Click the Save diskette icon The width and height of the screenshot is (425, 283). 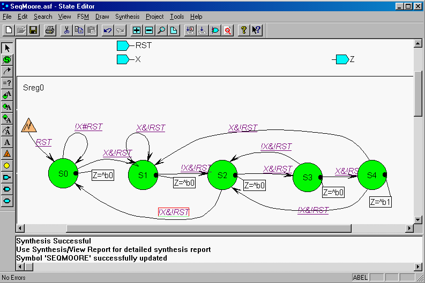pos(33,30)
